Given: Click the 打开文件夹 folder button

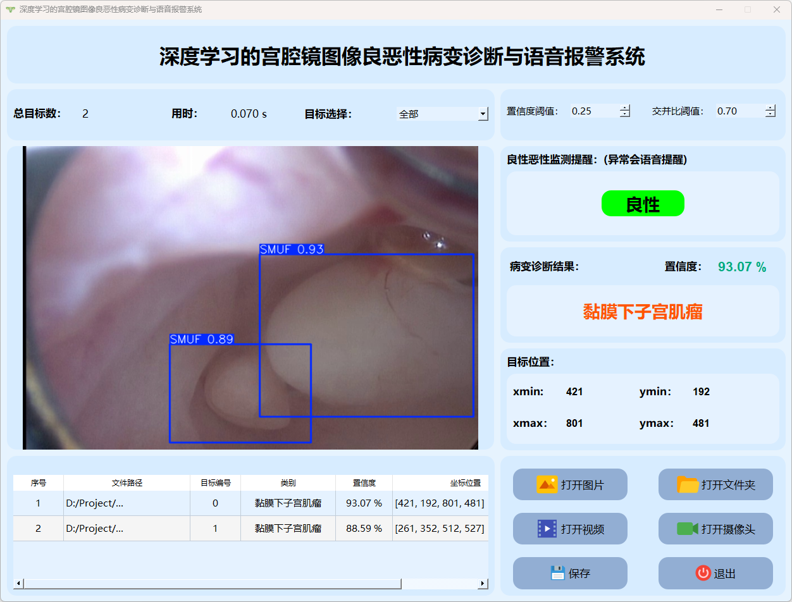Looking at the screenshot, I should tap(715, 484).
